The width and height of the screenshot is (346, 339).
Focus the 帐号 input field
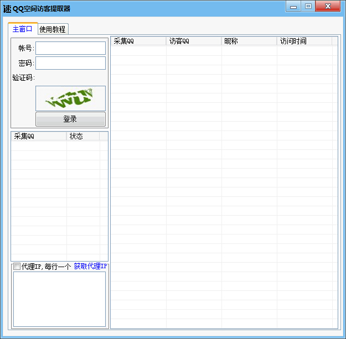tap(71, 48)
